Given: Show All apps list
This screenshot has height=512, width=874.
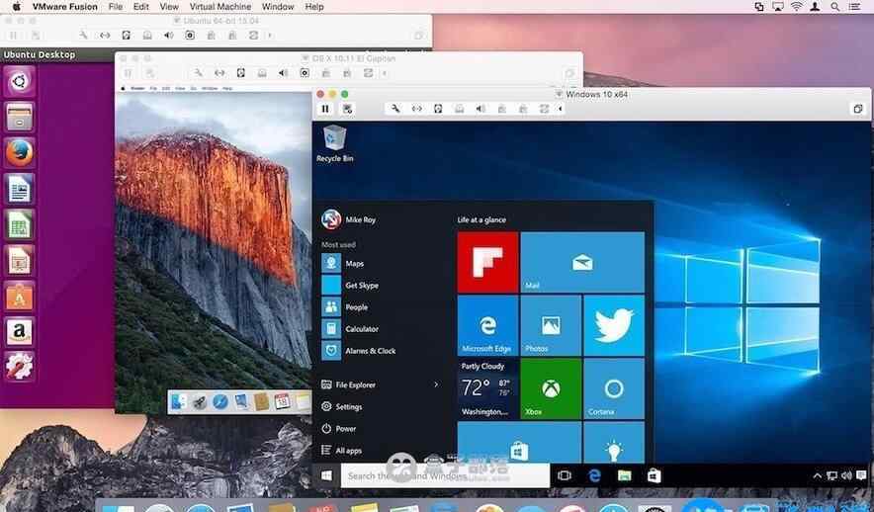Looking at the screenshot, I should pyautogui.click(x=341, y=450).
